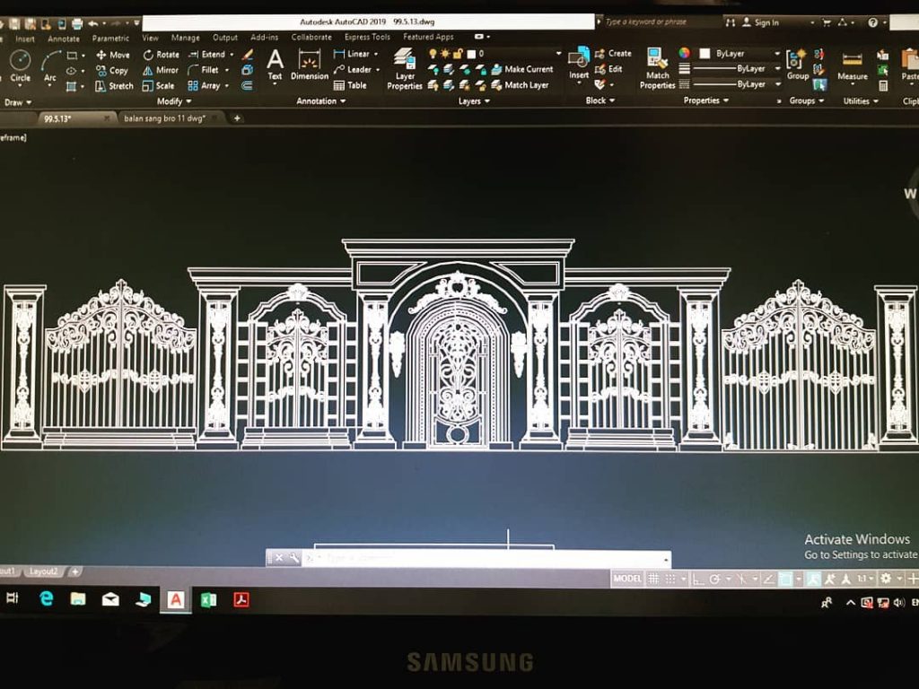Click Create block button

(x=613, y=53)
